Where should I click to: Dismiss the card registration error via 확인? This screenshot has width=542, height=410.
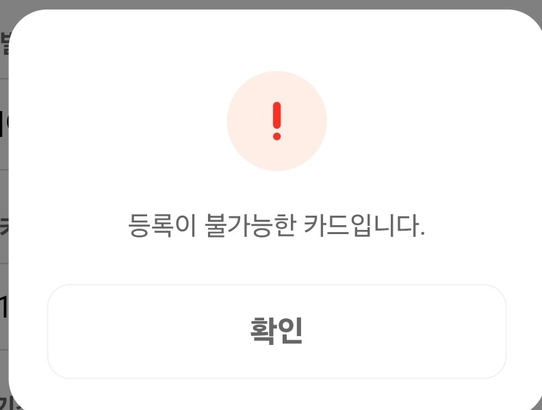pos(276,331)
